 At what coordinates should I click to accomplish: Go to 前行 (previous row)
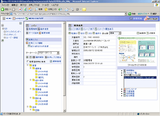(81, 34)
